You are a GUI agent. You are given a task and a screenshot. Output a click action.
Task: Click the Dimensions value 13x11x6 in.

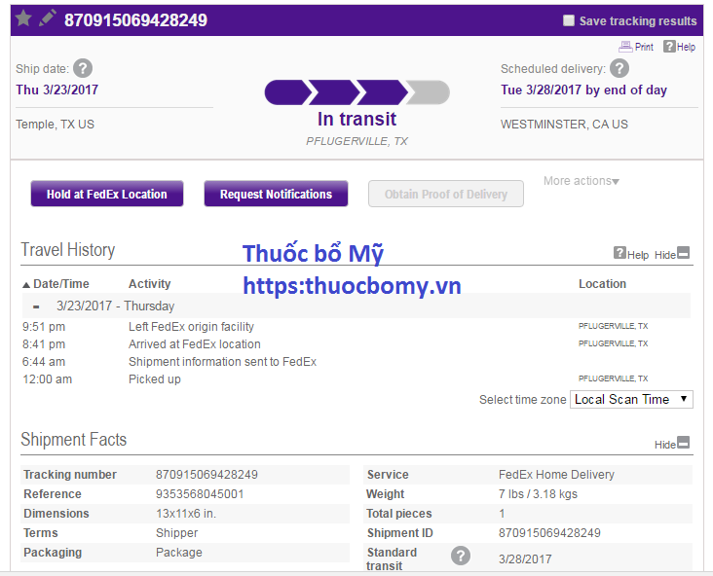tap(186, 514)
